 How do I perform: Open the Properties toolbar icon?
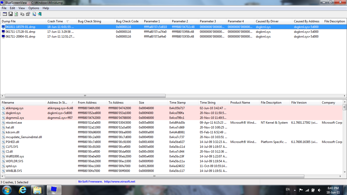click(x=28, y=14)
